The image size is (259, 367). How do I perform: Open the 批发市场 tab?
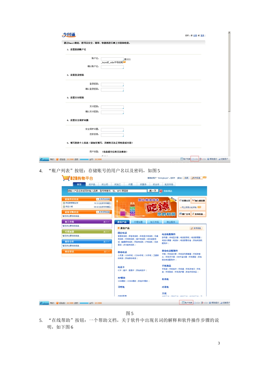click(x=169, y=184)
